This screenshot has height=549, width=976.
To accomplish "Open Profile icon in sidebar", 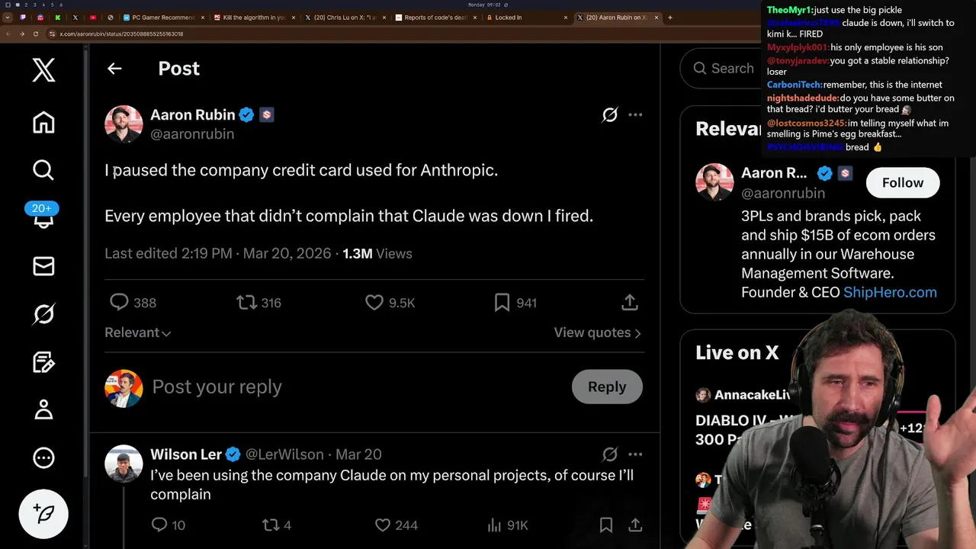I will pos(43,409).
